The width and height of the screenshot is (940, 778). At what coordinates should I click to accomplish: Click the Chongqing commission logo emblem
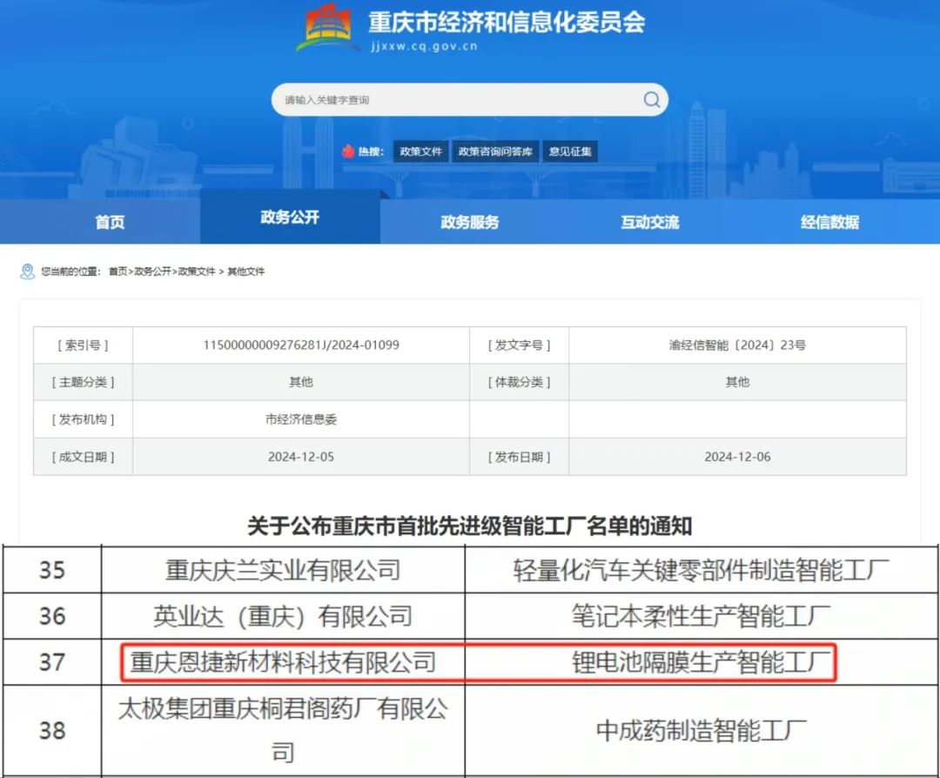click(x=327, y=28)
